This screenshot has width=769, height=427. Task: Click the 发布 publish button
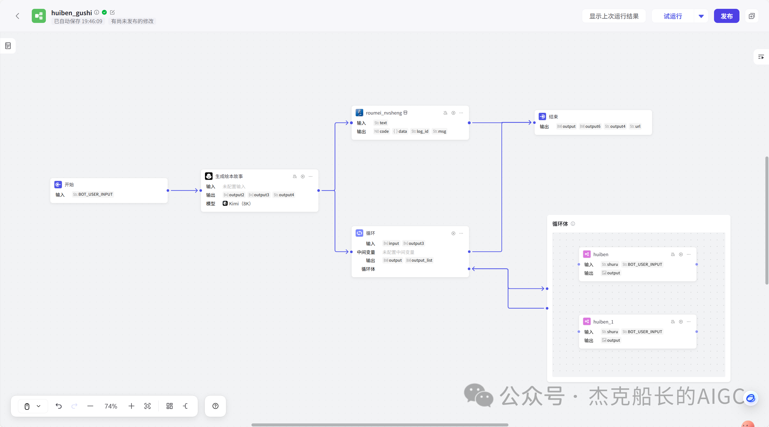point(726,16)
